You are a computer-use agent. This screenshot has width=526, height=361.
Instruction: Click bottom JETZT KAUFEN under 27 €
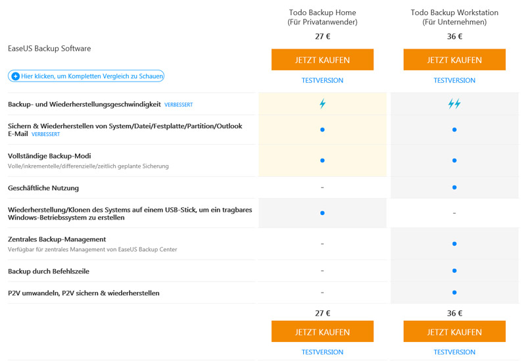point(322,331)
